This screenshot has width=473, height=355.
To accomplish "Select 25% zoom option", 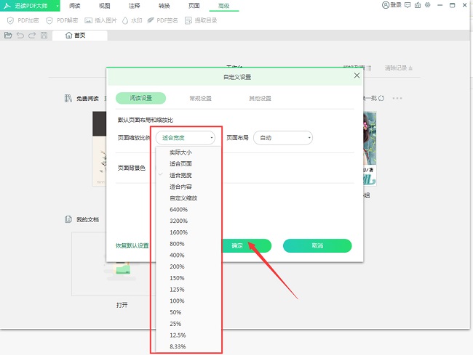I will coord(188,324).
